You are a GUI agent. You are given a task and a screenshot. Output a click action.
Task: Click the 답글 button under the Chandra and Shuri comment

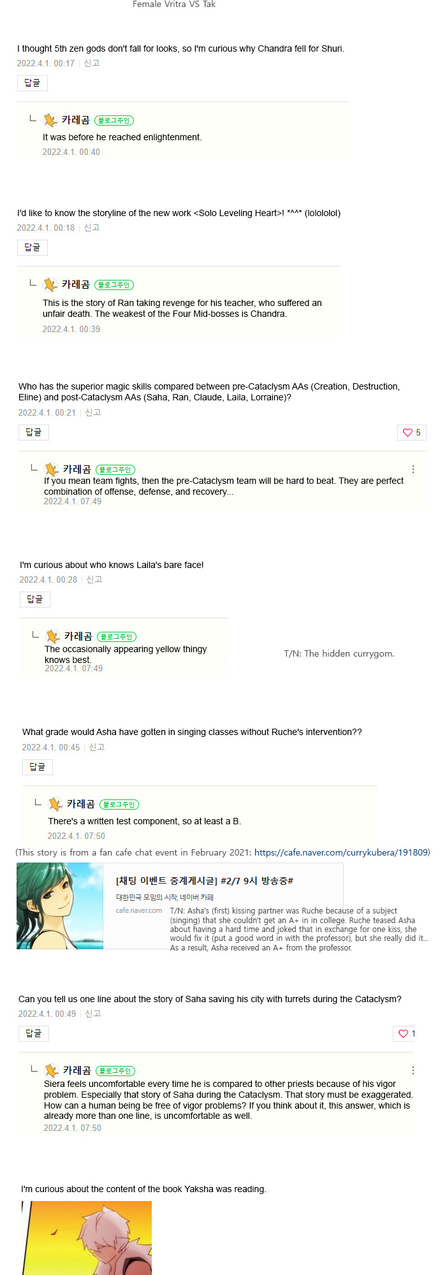point(32,83)
